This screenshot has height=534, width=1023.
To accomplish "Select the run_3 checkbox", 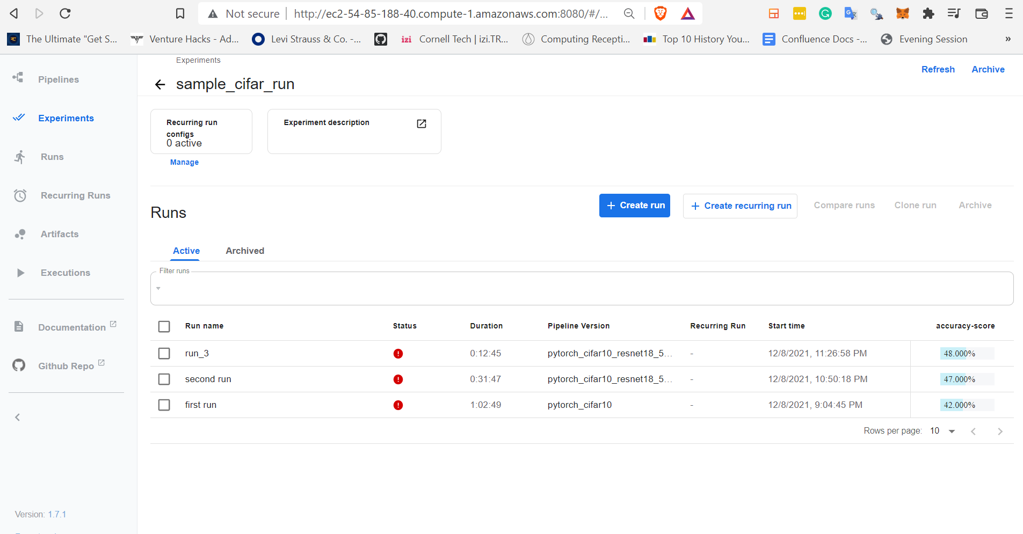I will (164, 353).
